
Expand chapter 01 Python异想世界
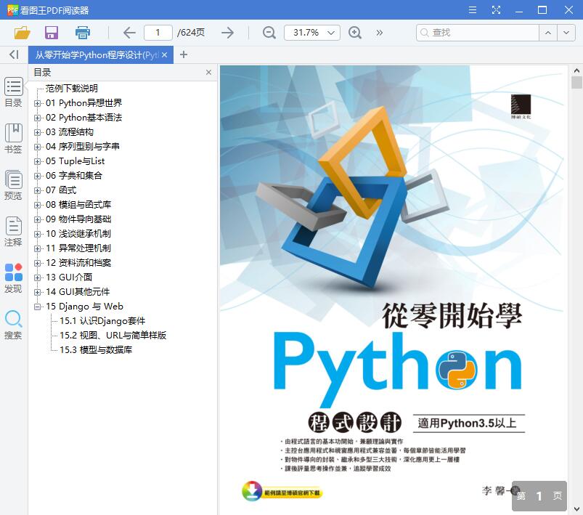tap(37, 102)
